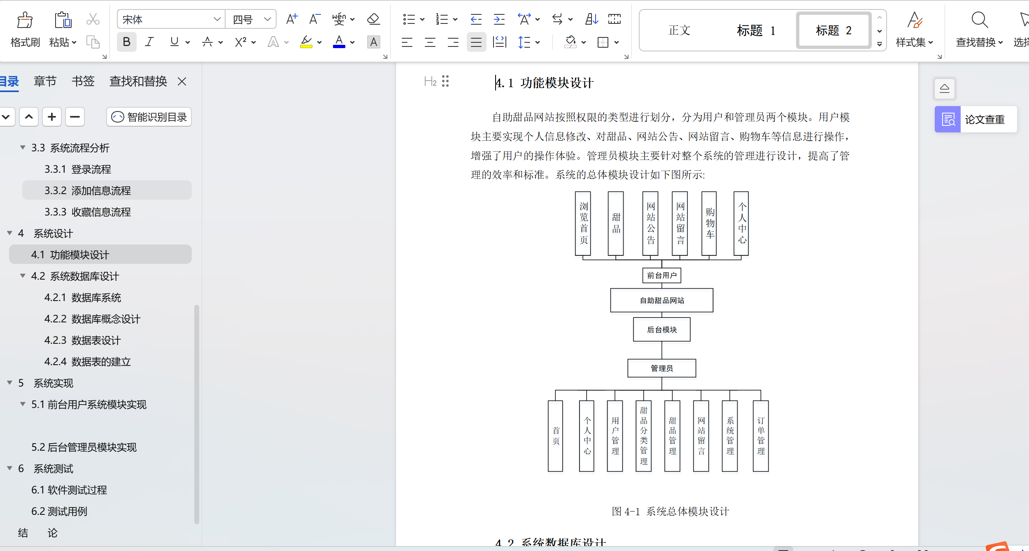The width and height of the screenshot is (1029, 551).
Task: Toggle Underline formatting
Action: click(x=174, y=42)
